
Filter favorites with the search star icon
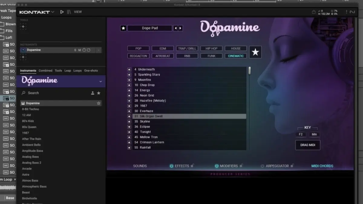99,93
